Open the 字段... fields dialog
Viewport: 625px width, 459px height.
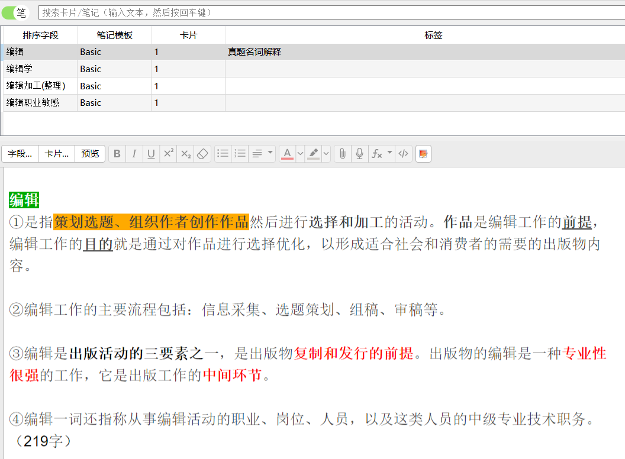point(20,154)
